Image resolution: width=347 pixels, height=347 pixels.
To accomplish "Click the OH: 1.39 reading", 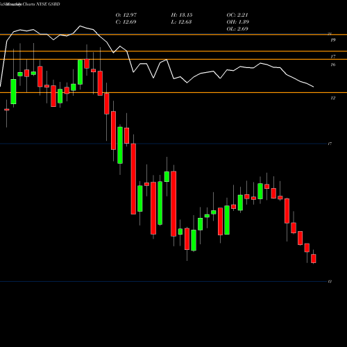I will (238, 22).
